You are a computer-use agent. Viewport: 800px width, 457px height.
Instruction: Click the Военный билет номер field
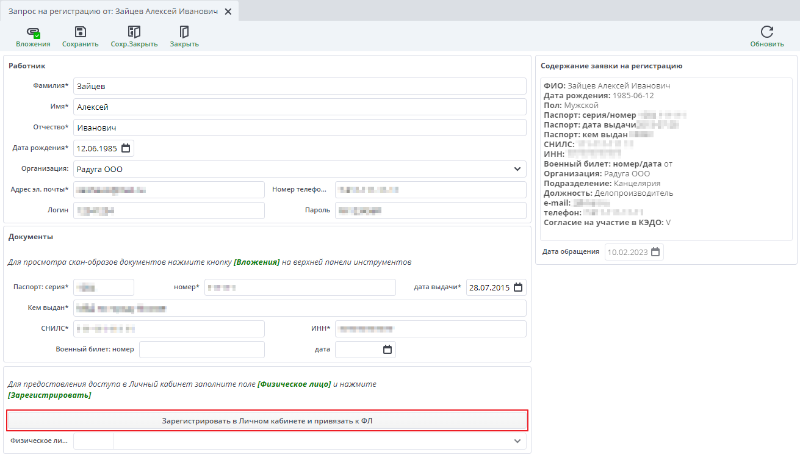tap(201, 350)
